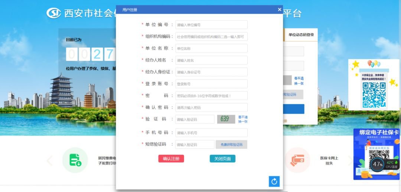Click the blue refresh icon in dialog corner
The image size is (401, 192).
click(x=274, y=181)
